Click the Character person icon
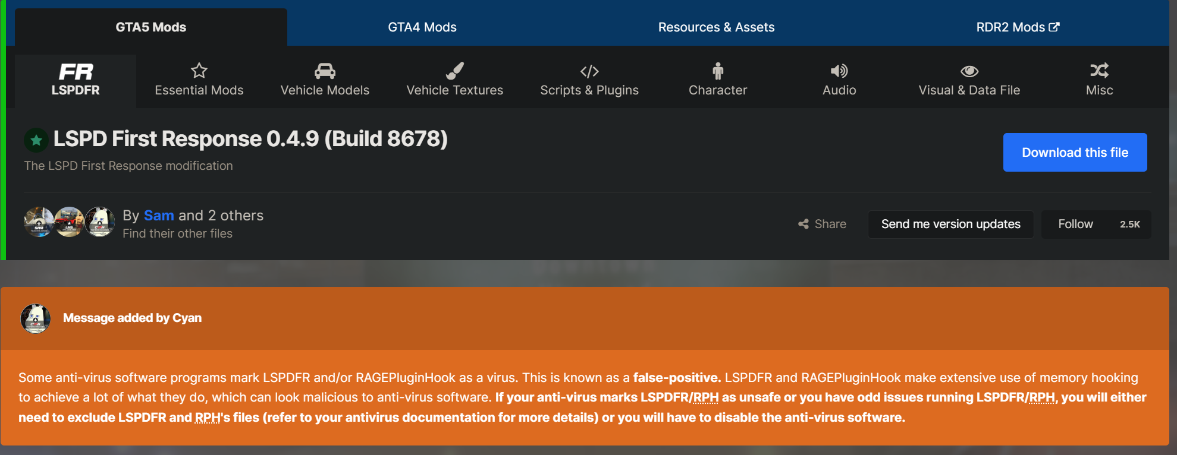This screenshot has height=455, width=1177. point(718,71)
